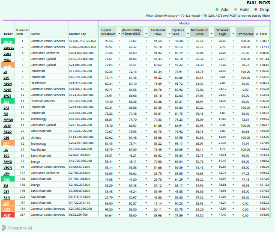Screen dimensions: 275x232
Task: Click FMC 52 week high value 76.94
Action: (x=222, y=178)
